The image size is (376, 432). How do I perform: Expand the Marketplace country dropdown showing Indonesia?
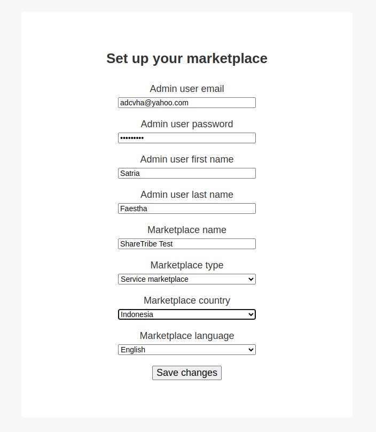click(x=186, y=314)
